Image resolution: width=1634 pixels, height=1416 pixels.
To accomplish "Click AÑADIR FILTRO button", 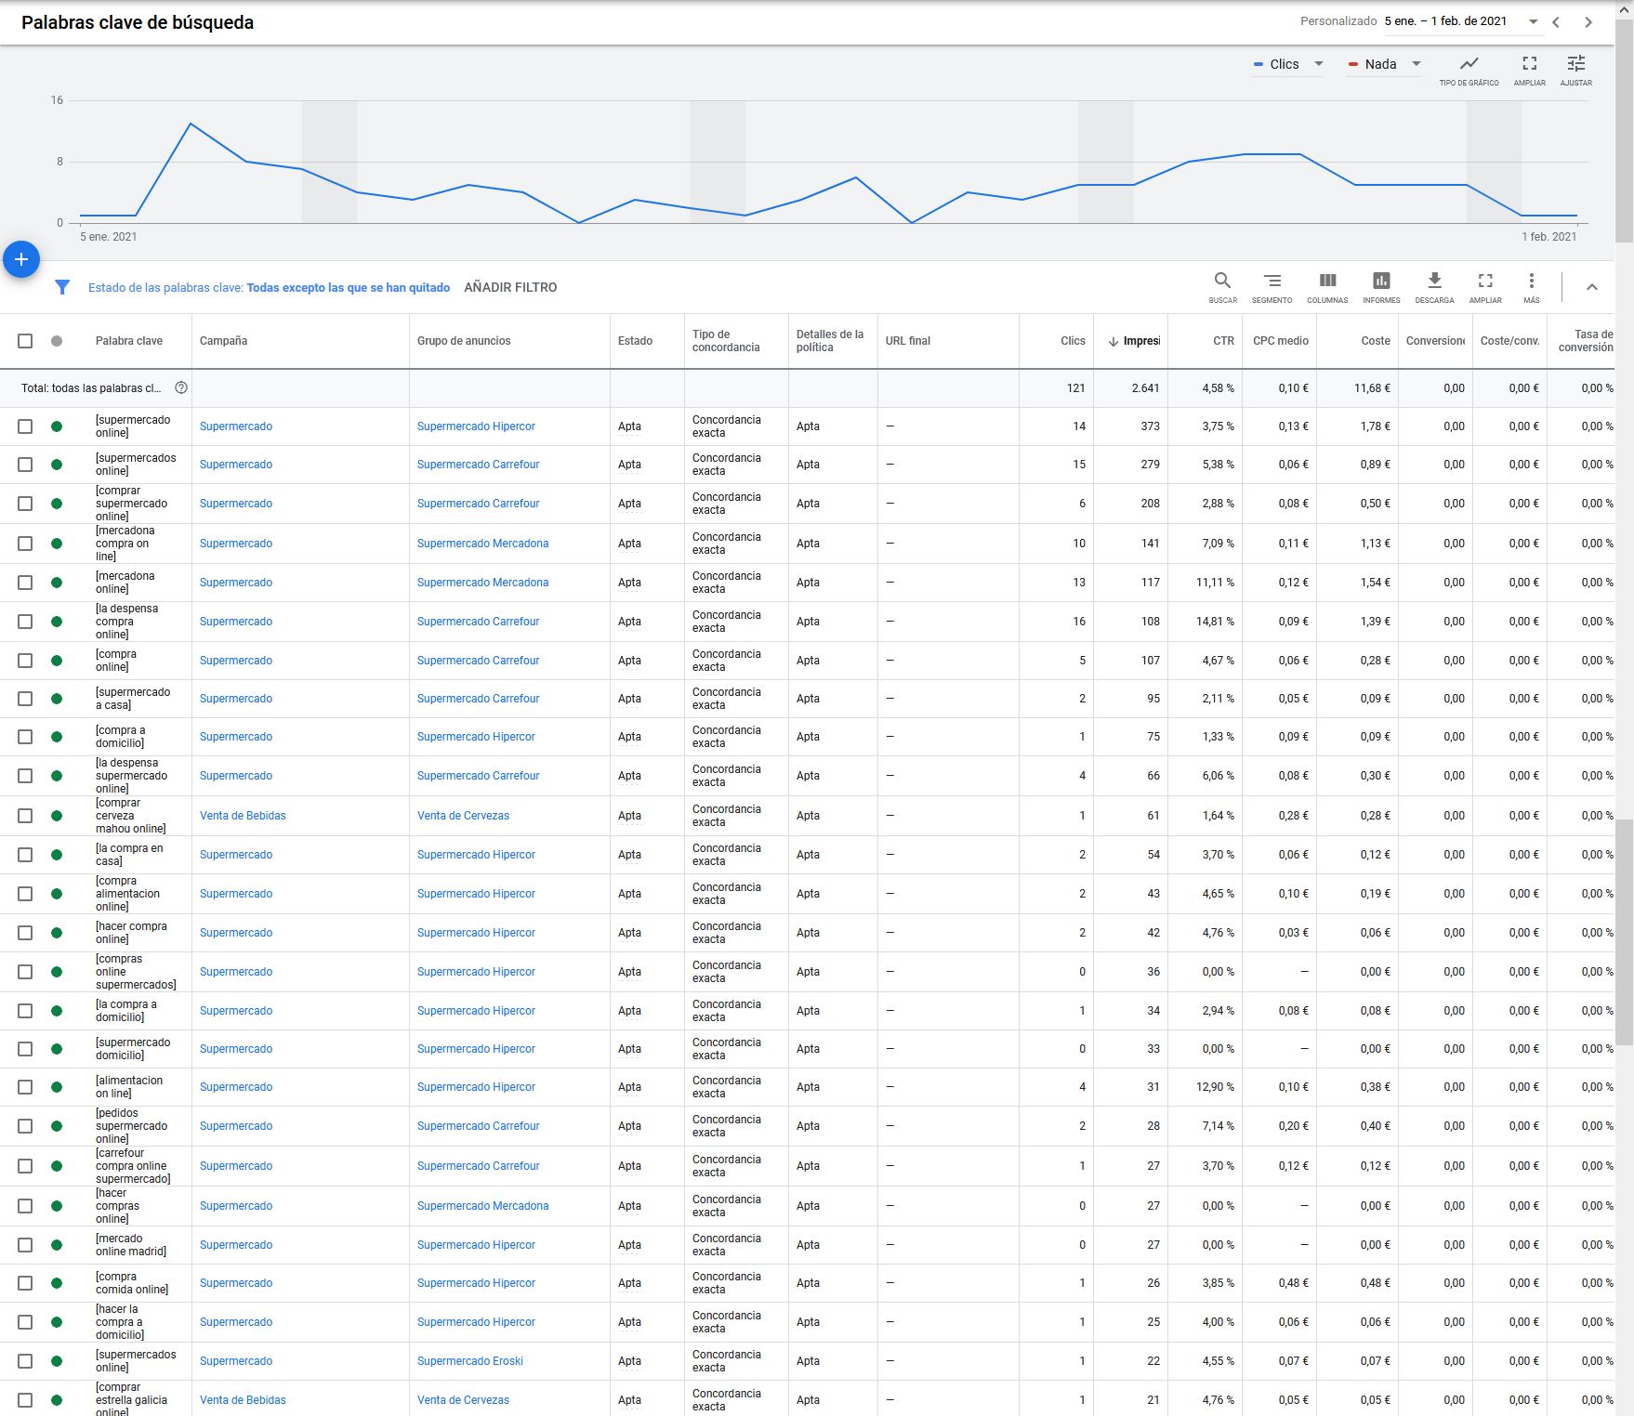I will click(510, 287).
